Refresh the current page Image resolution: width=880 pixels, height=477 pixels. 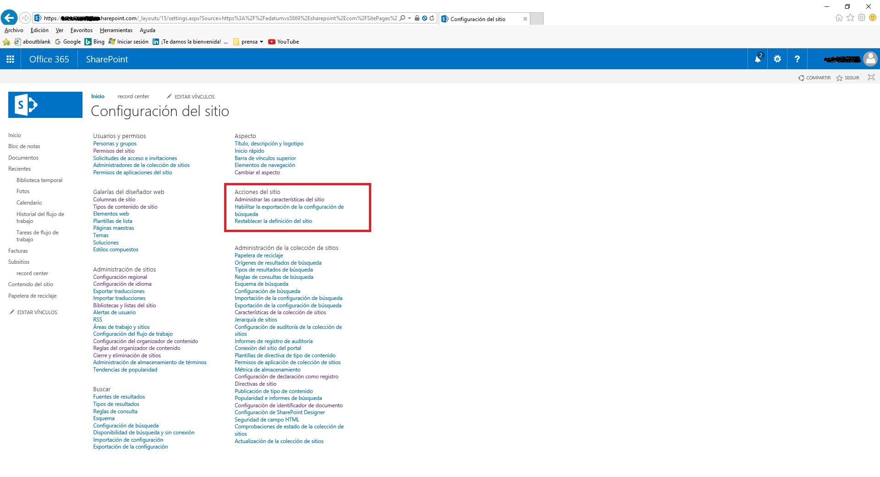tap(431, 18)
